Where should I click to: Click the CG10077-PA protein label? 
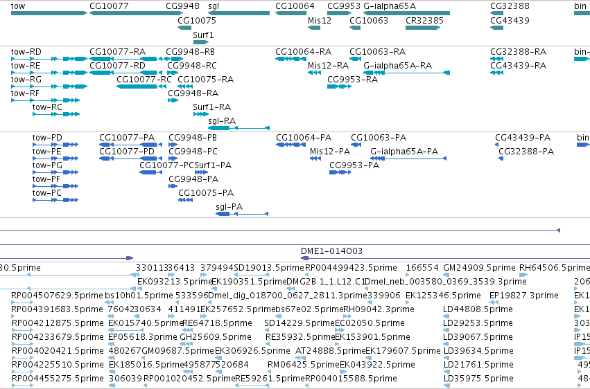(x=127, y=138)
